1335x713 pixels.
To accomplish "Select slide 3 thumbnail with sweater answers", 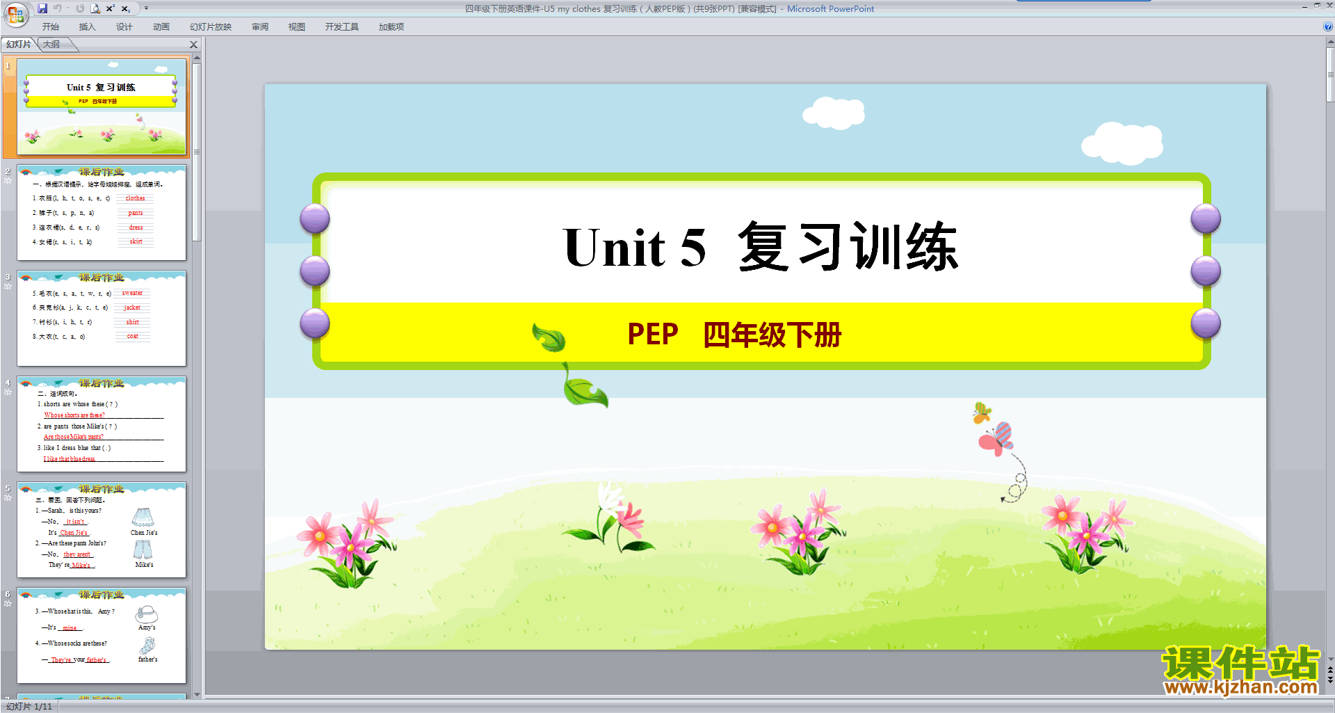I will [102, 318].
